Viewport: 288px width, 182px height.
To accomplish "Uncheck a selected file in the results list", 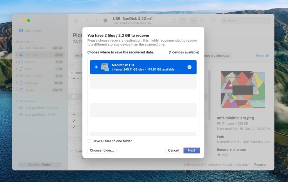I will pyautogui.click(x=74, y=120).
